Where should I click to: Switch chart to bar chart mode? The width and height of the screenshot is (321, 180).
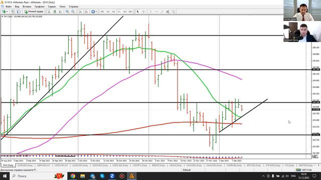click(49, 11)
